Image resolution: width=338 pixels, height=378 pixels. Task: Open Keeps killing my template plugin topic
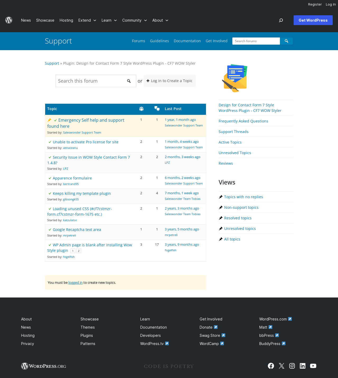point(82,193)
